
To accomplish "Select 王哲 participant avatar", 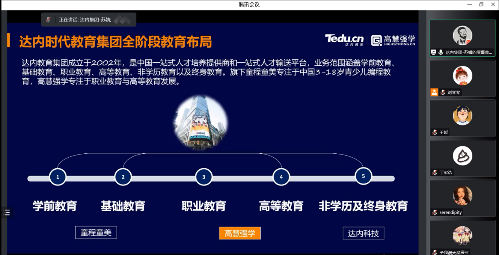I will coord(462,115).
